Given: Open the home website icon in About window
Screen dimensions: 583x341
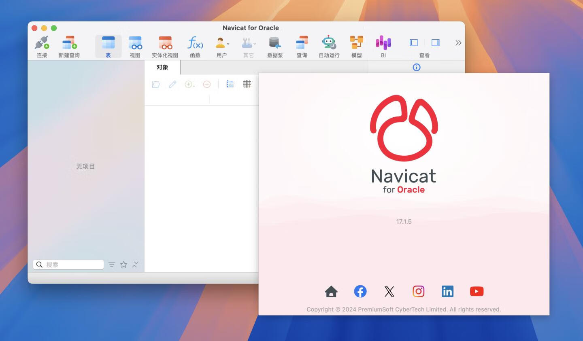Looking at the screenshot, I should pos(331,291).
